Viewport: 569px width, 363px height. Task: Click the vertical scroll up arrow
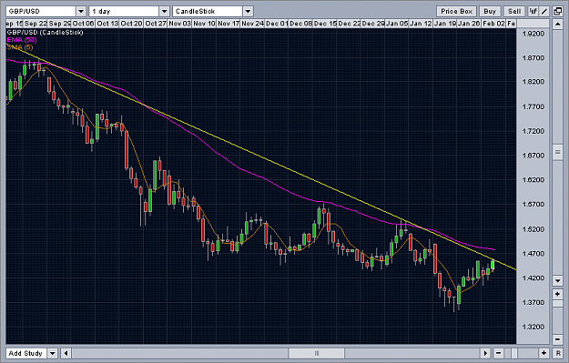557,25
